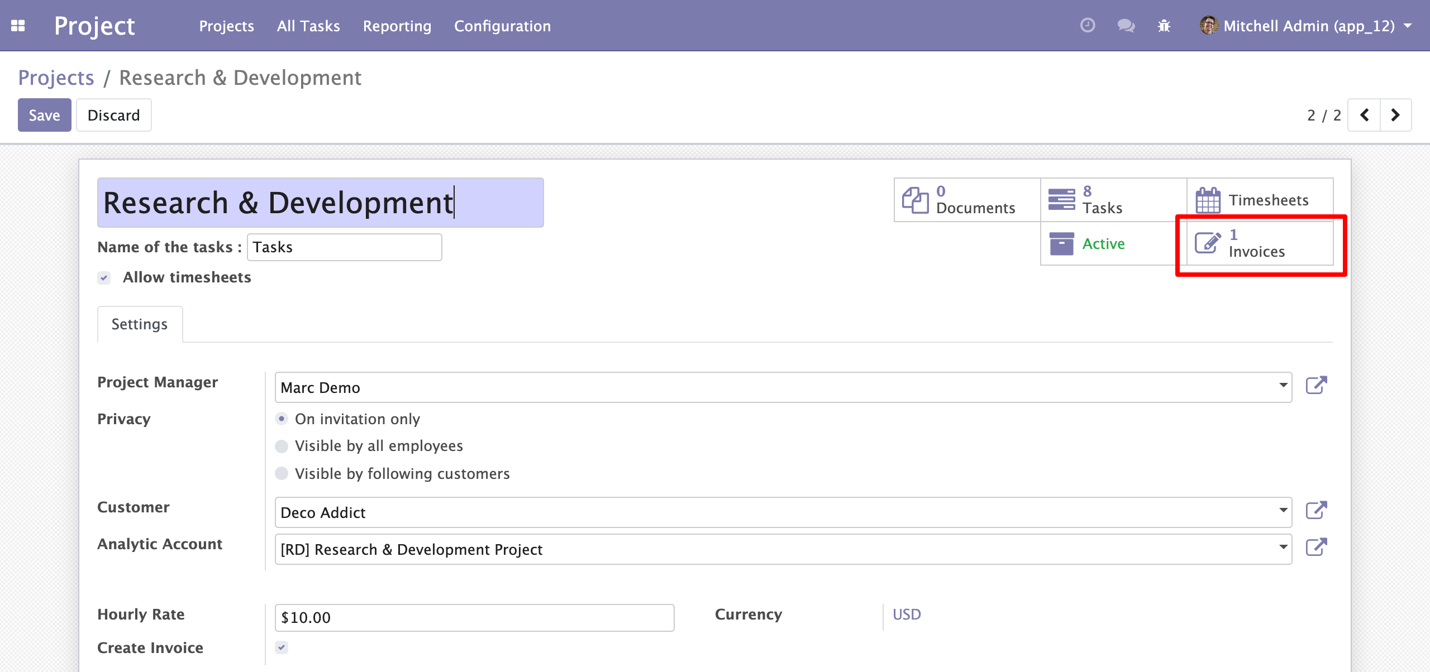Toggle the Active archive button
1430x672 pixels.
[1113, 243]
